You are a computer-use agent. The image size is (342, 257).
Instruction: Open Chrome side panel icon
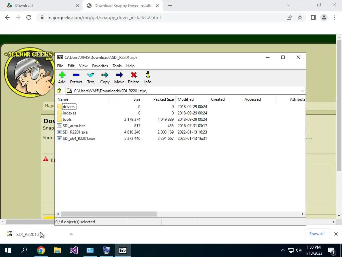point(313,17)
